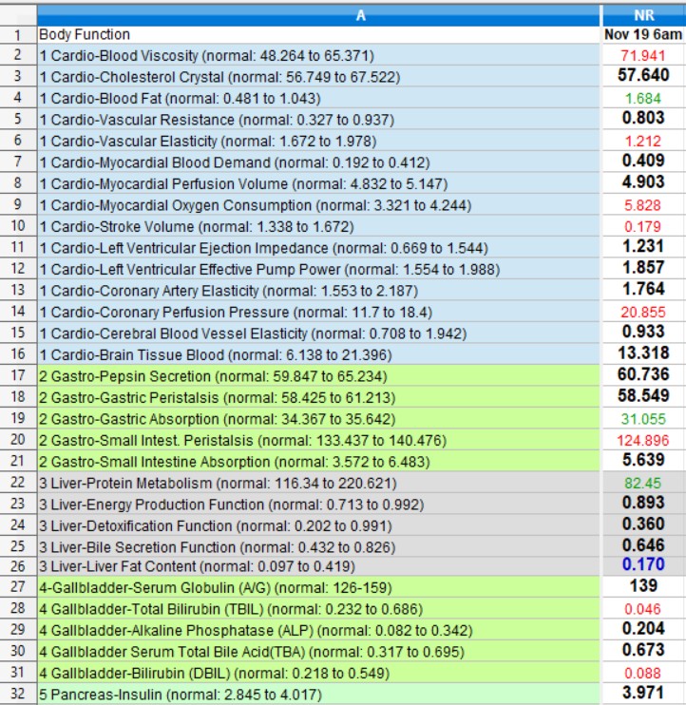The image size is (686, 705).
Task: Select the Coronary Perfusion Pressure value 20.855
Action: point(643,312)
